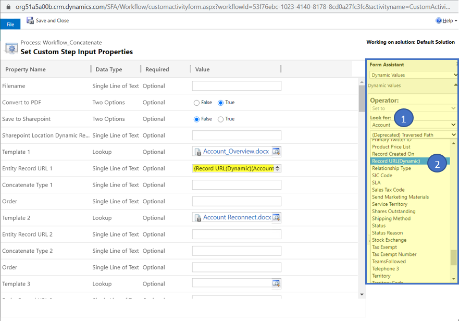Image resolution: width=459 pixels, height=321 pixels.
Task: Click the Filename value field
Action: tap(237, 86)
